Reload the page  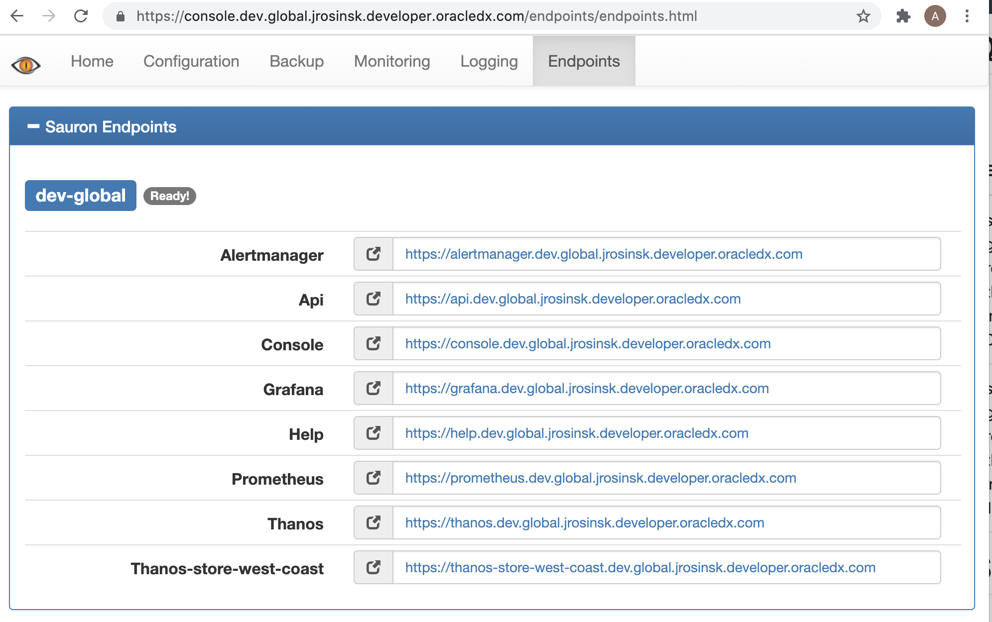81,16
